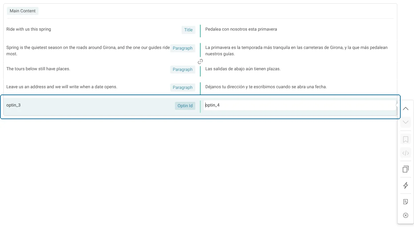This screenshot has width=414, height=227.
Task: Select source 'The tours below still have places.'
Action: click(x=38, y=69)
